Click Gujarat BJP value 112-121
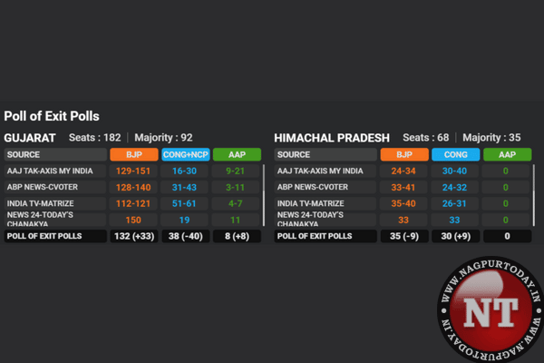Screen dimensions: 544x363 [x=133, y=203]
